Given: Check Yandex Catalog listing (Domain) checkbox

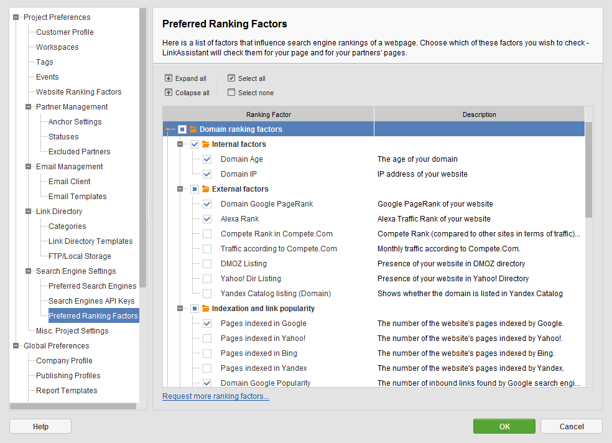Looking at the screenshot, I should point(207,294).
